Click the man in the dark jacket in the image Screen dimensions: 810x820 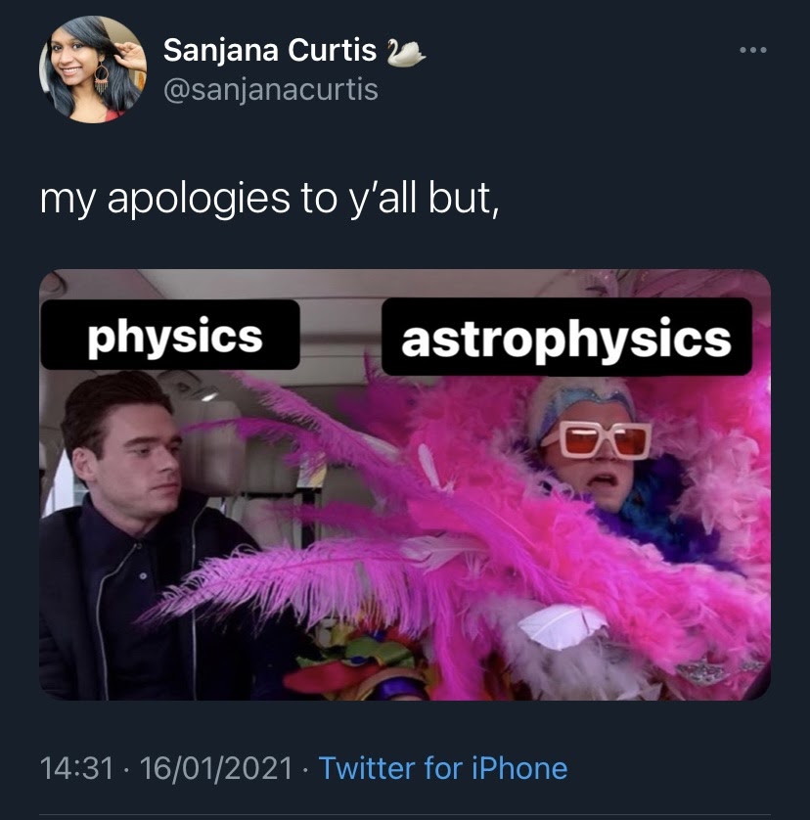pos(141,533)
